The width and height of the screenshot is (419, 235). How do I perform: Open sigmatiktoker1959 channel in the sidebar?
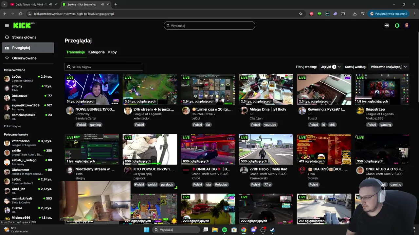point(28,107)
